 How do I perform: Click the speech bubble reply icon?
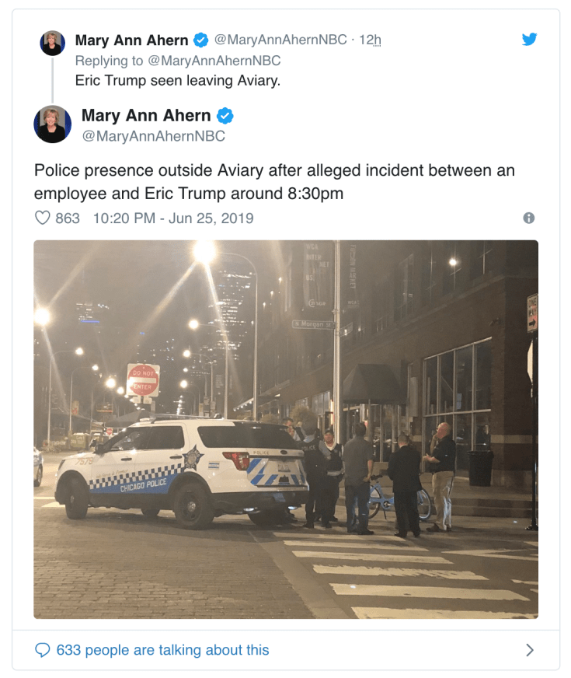click(x=42, y=650)
